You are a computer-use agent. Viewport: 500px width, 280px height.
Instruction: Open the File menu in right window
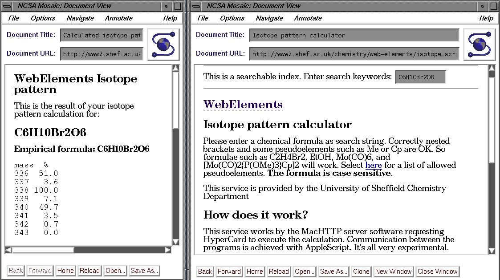203,18
